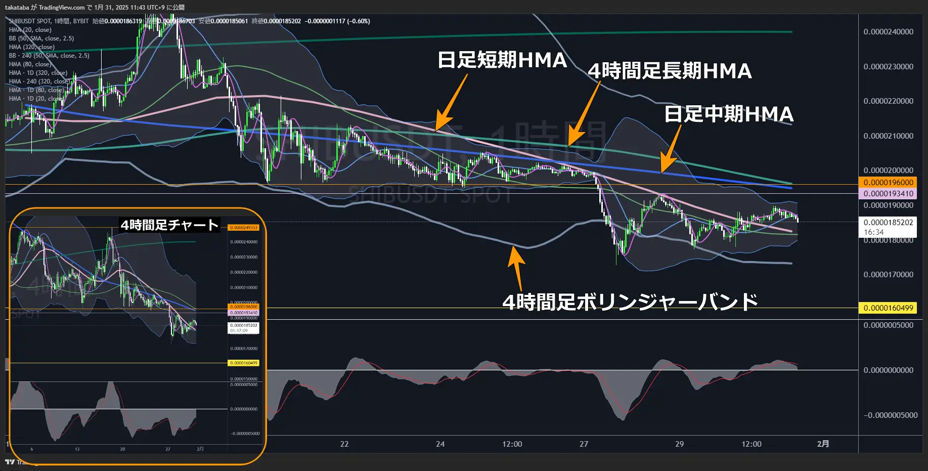The height and width of the screenshot is (471, 928).
Task: Select the HMA · 1D (80, close) legend
Action: click(x=36, y=90)
